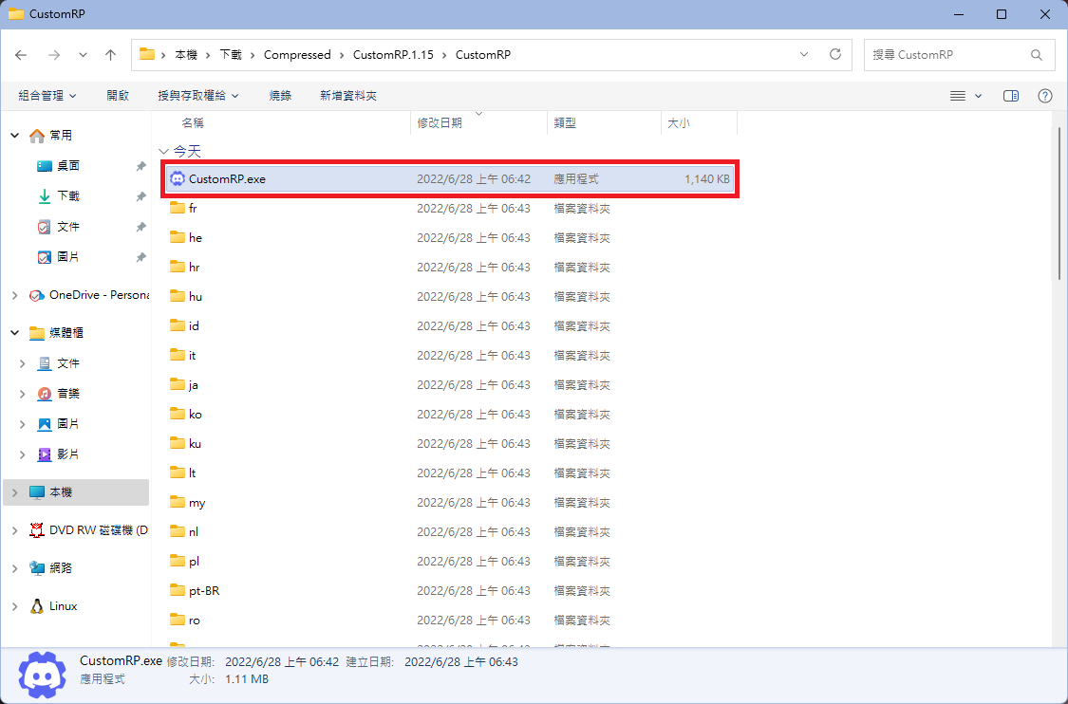Screen dimensions: 1068x704
Task: Click the Back navigation arrow
Action: point(21,55)
